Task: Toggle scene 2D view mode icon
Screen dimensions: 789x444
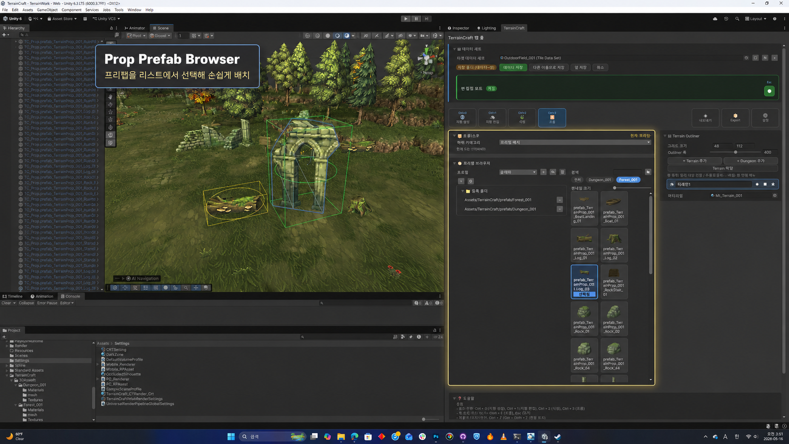Action: coord(366,36)
